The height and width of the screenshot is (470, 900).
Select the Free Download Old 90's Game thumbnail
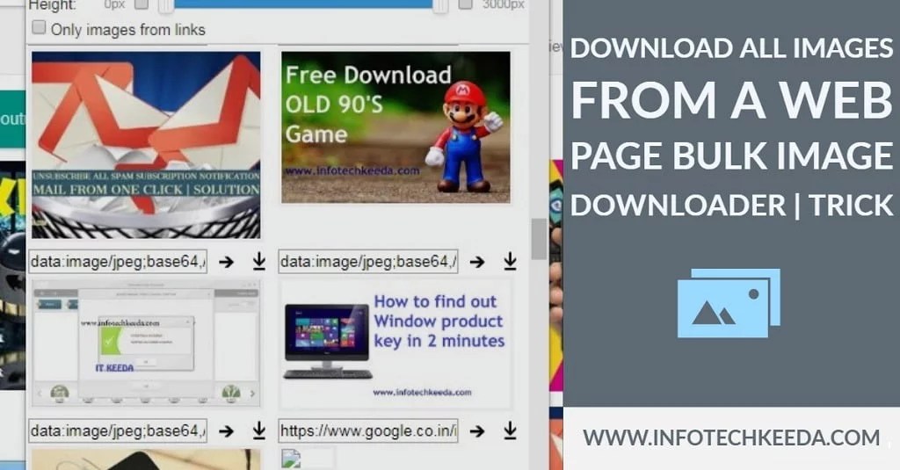point(396,127)
